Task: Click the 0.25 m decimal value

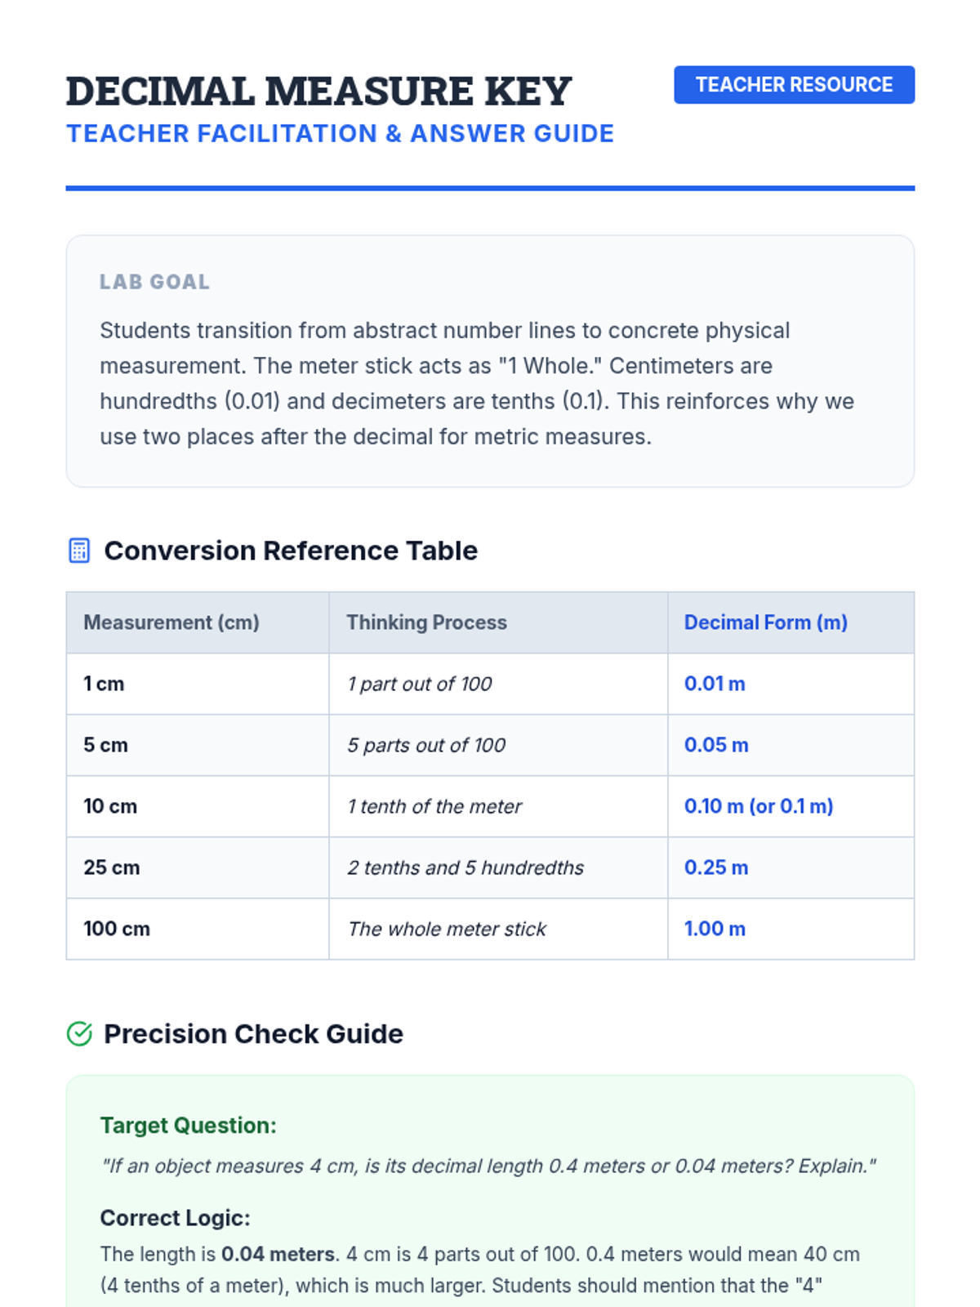Action: click(716, 868)
